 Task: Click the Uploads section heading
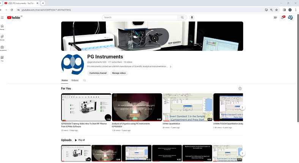point(66,140)
